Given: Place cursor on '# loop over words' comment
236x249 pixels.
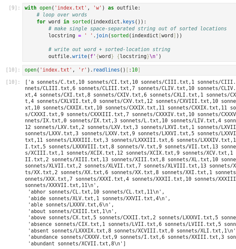Looking at the screenshot, I should point(62,15).
